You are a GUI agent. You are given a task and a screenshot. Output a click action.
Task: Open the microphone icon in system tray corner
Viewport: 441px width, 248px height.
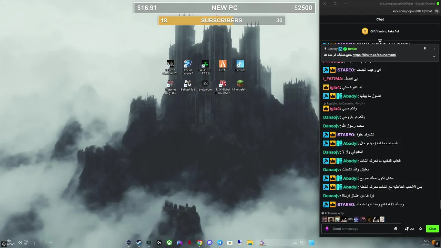[x=437, y=244]
